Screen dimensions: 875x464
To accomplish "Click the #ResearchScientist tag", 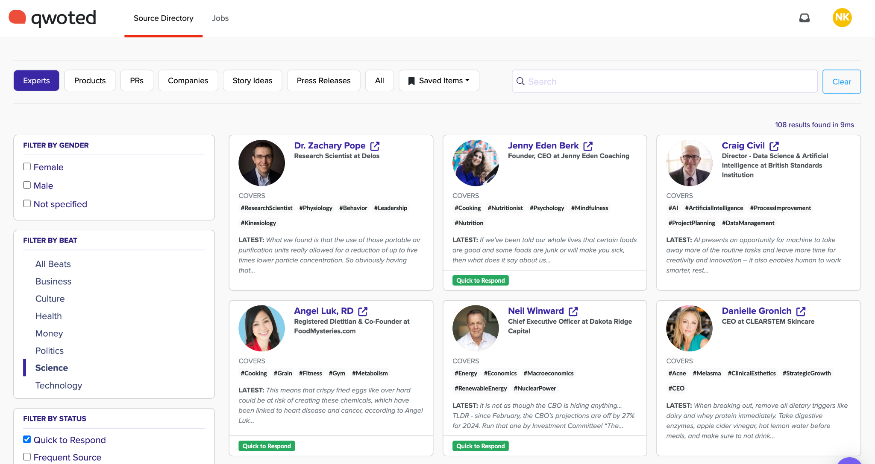I will click(267, 208).
